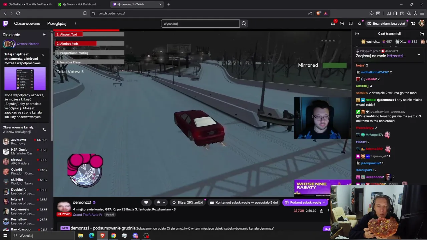The image size is (427, 240).
Task: Click the search magnifier button
Action: (244, 24)
